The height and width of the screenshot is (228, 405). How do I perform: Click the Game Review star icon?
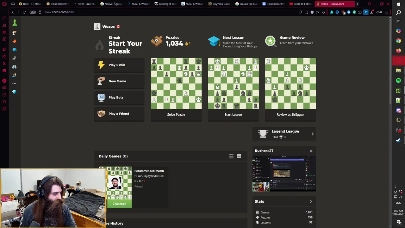click(x=271, y=41)
